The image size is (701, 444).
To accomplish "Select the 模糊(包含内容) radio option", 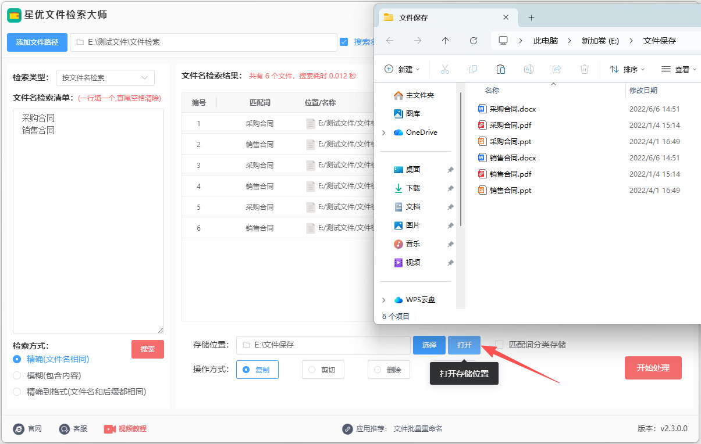I will pyautogui.click(x=17, y=375).
